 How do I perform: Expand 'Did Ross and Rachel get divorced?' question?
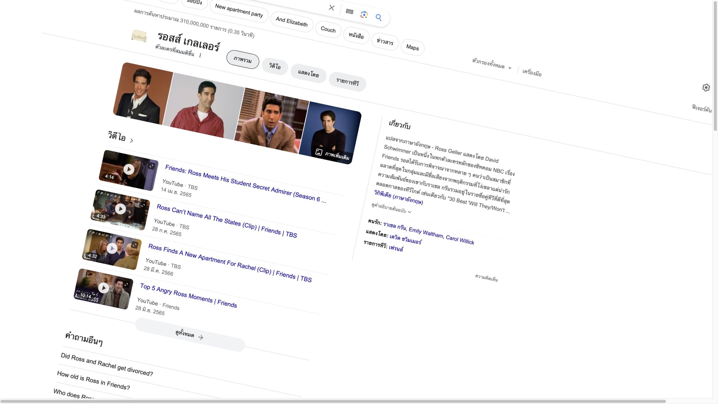107,364
